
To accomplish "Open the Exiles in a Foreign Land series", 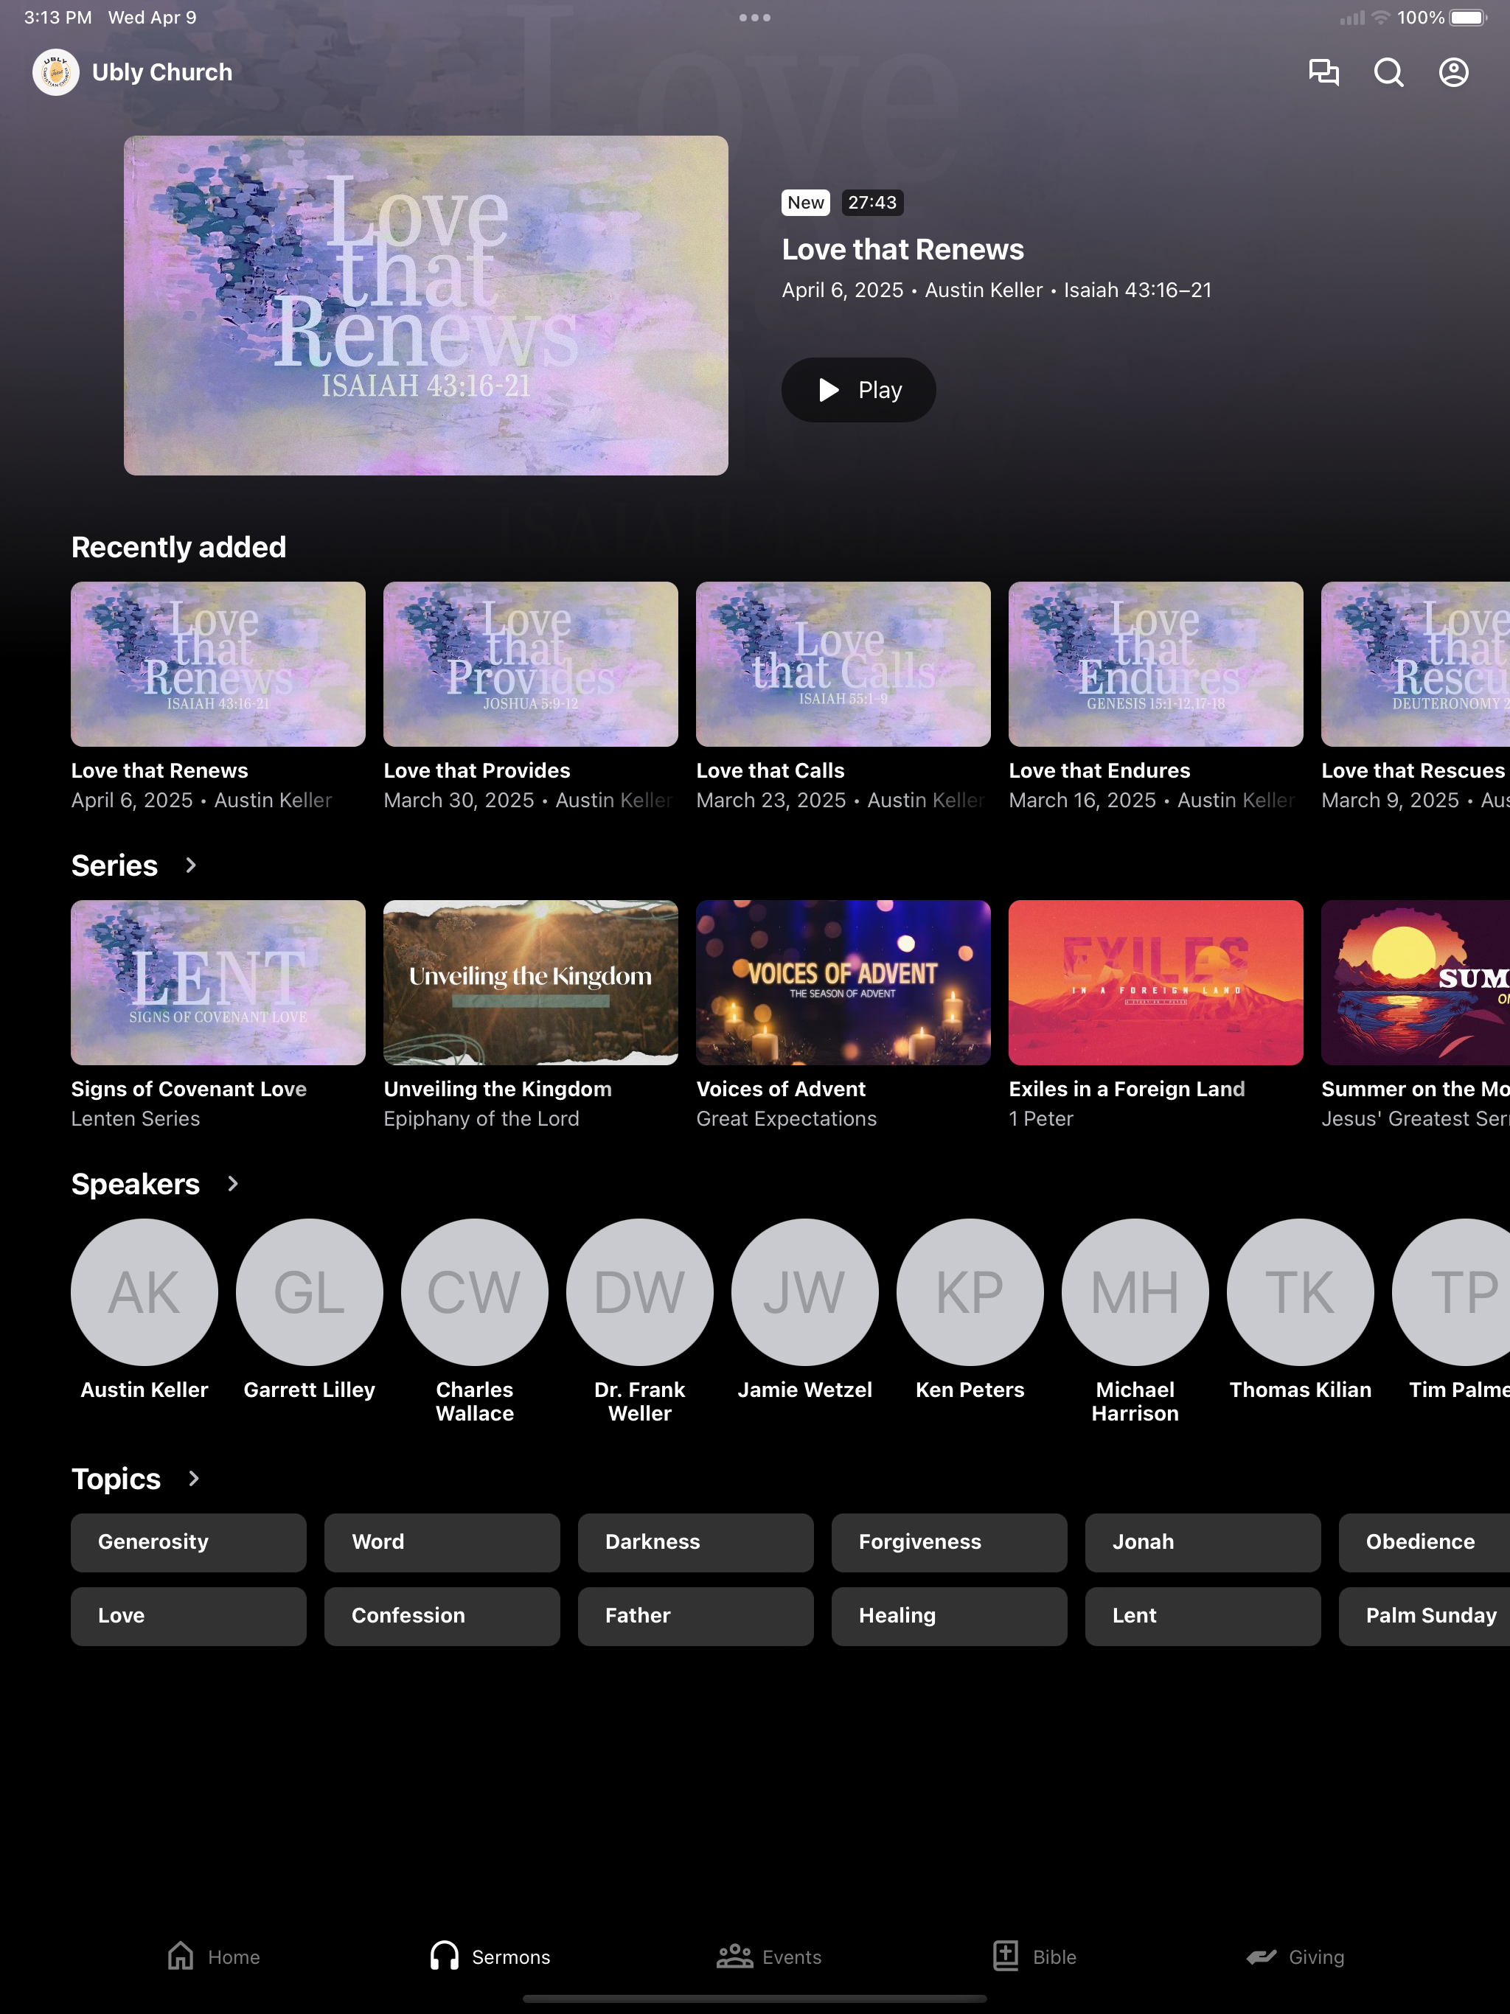I will pos(1155,983).
